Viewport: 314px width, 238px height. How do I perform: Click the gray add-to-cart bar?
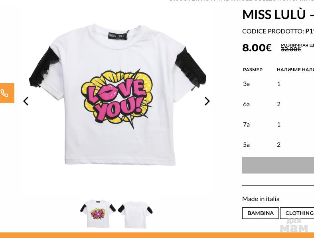pyautogui.click(x=278, y=165)
